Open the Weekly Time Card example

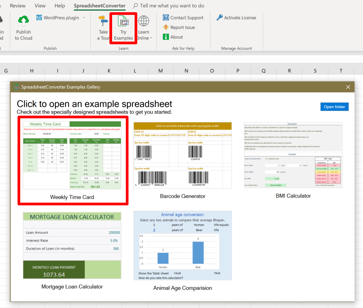click(72, 154)
